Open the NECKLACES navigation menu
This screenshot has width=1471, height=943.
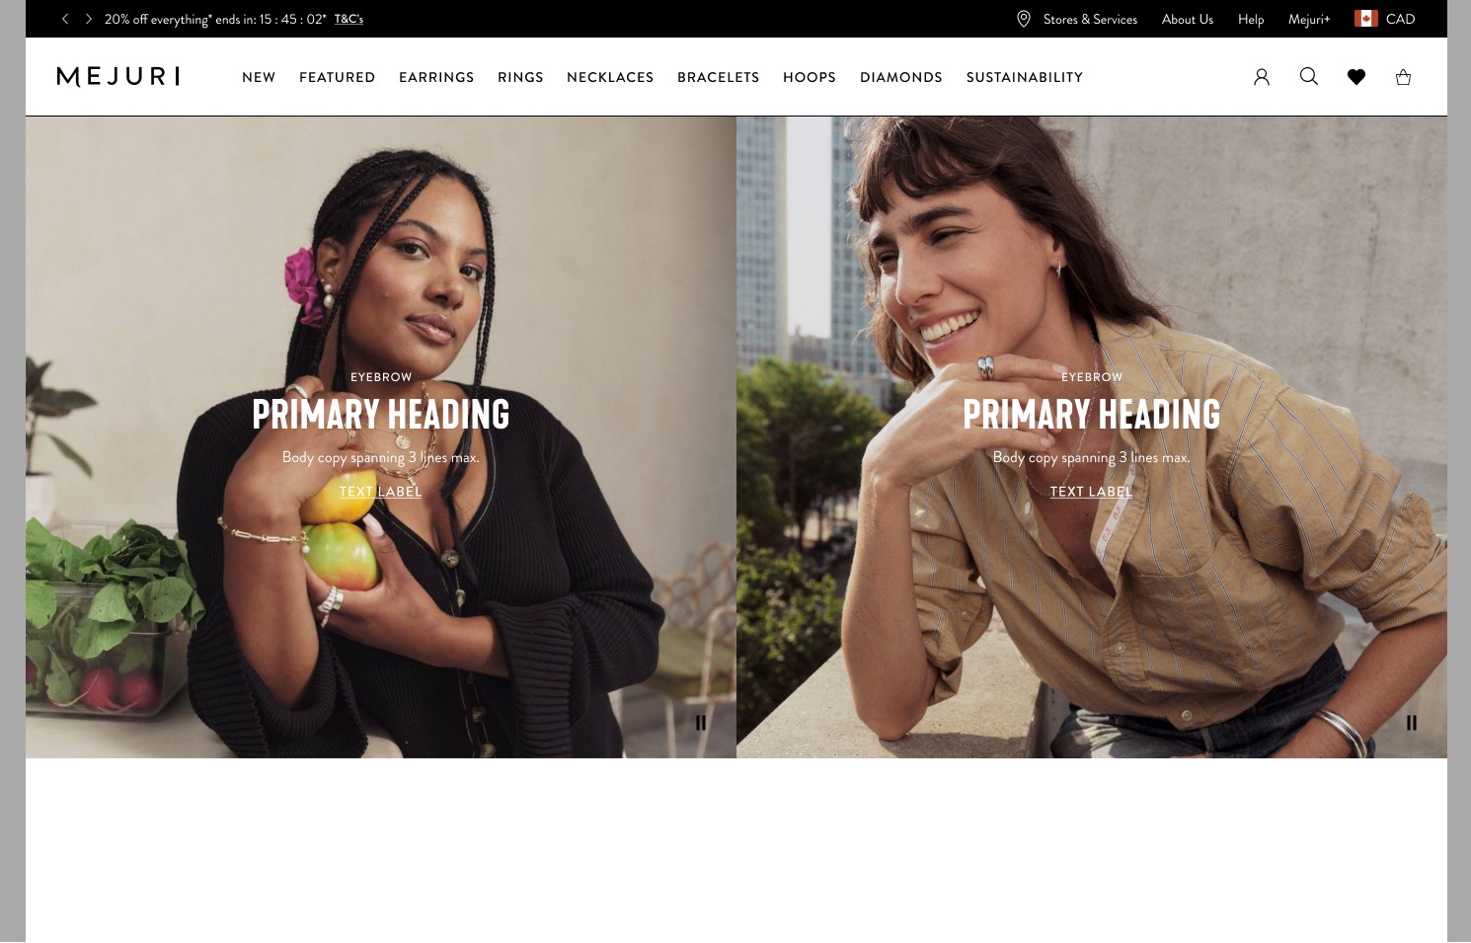[610, 77]
